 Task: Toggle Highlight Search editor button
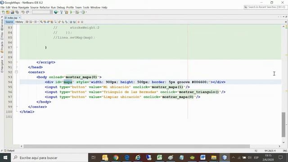coord(52,22)
